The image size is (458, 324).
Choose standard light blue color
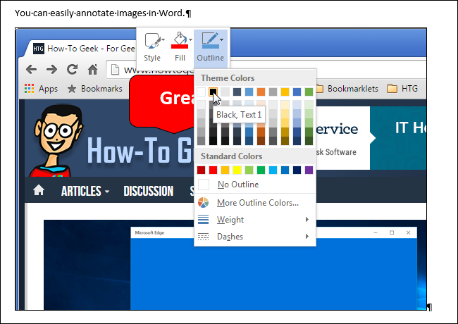click(273, 170)
